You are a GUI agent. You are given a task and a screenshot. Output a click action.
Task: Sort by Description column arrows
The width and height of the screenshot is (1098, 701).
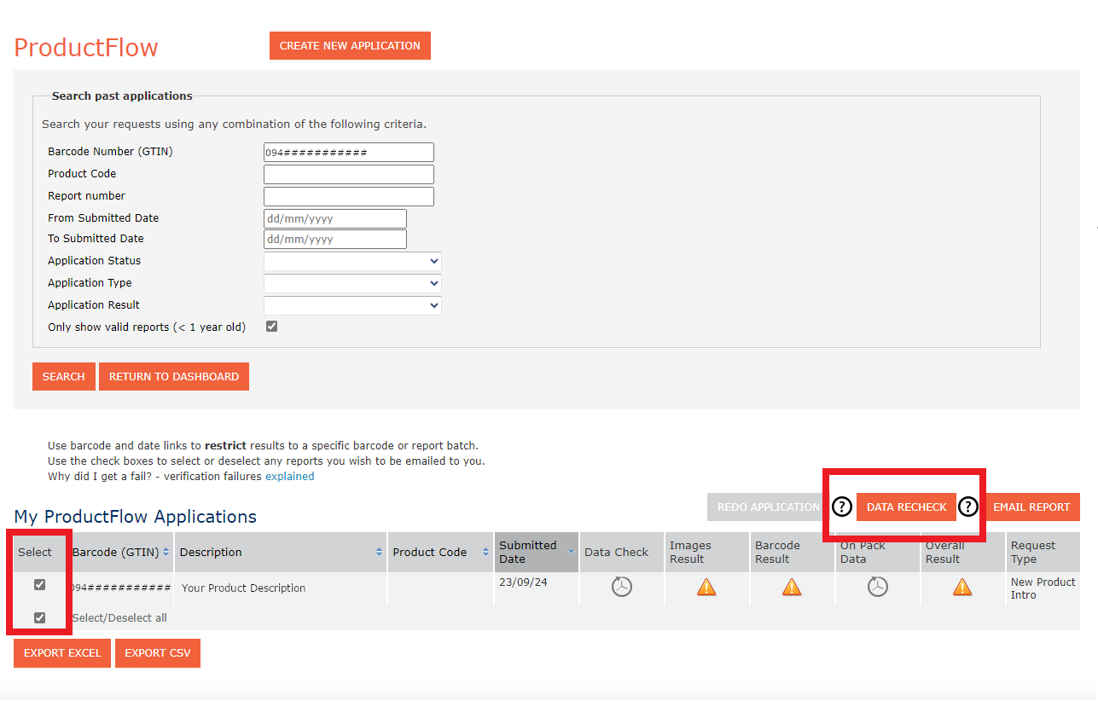pos(380,553)
